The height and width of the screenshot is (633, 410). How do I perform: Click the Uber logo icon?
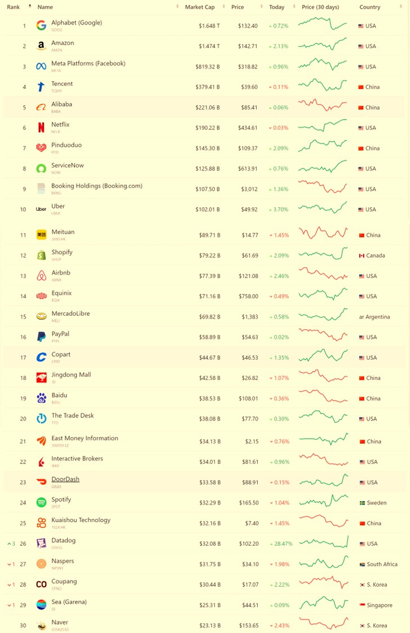pos(41,210)
